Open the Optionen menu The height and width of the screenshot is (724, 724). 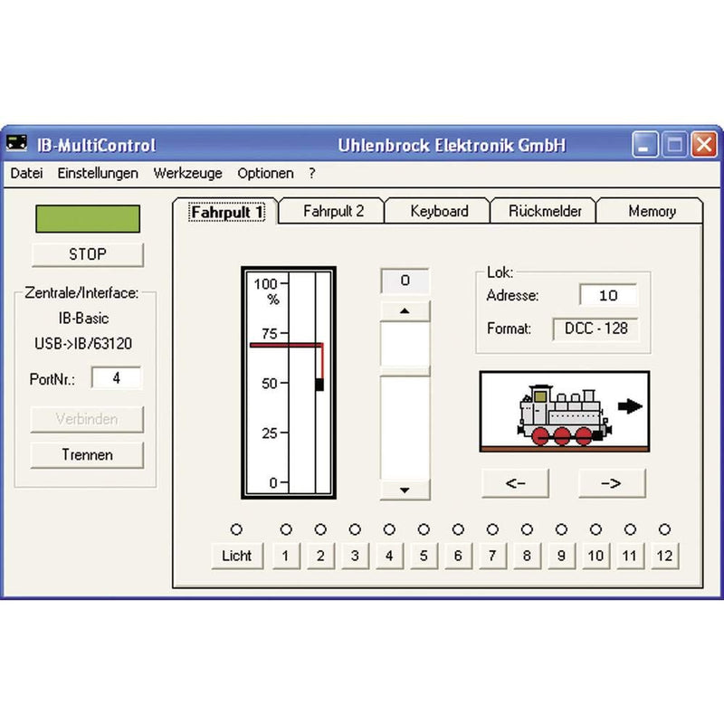pyautogui.click(x=265, y=173)
